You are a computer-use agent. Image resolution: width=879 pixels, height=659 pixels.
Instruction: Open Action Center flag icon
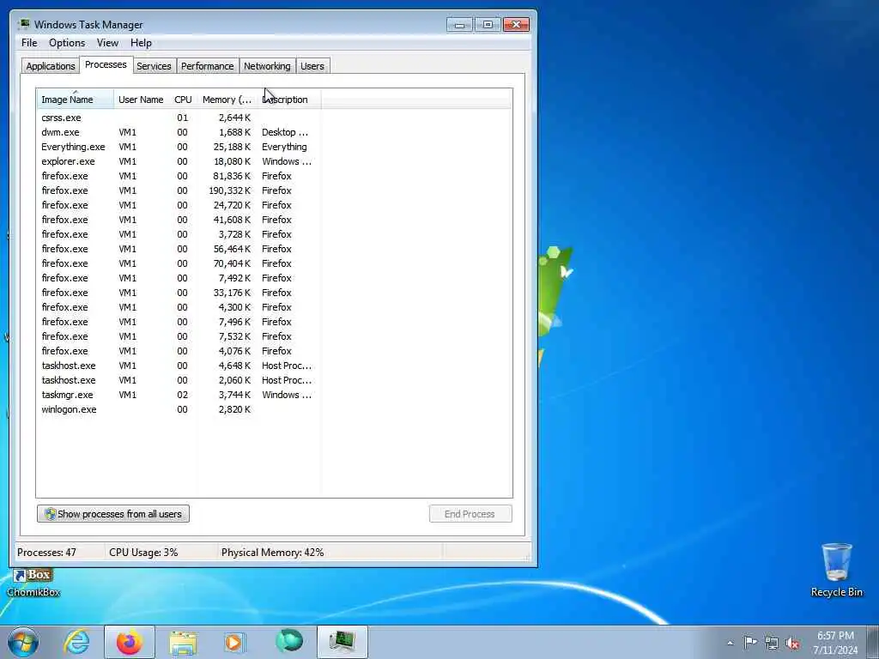tap(750, 643)
